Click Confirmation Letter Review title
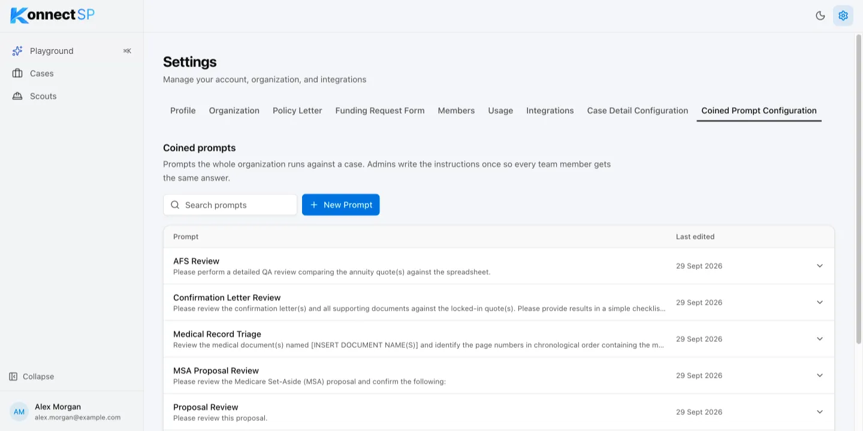Image resolution: width=863 pixels, height=431 pixels. [227, 298]
